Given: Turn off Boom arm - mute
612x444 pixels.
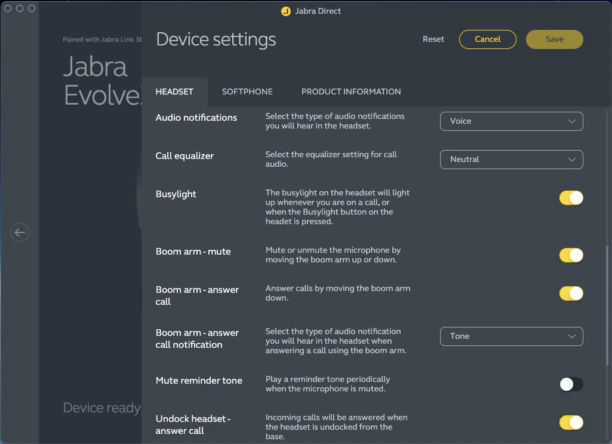Looking at the screenshot, I should coord(571,255).
